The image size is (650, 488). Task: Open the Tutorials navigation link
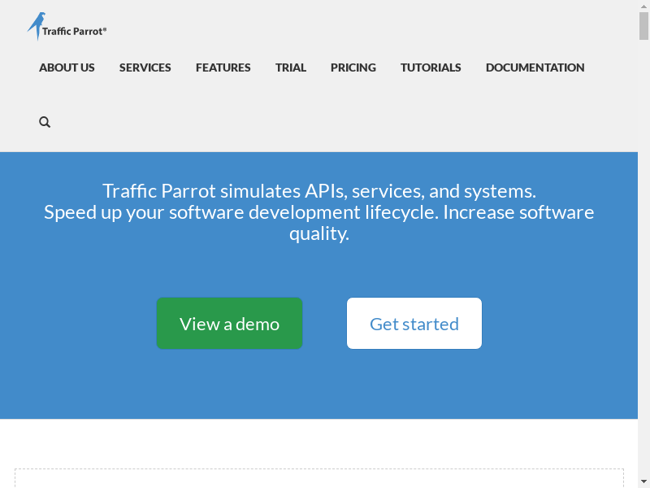(x=431, y=68)
